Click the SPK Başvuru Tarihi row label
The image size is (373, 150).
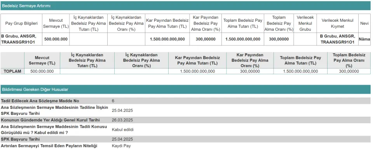tap(21, 139)
